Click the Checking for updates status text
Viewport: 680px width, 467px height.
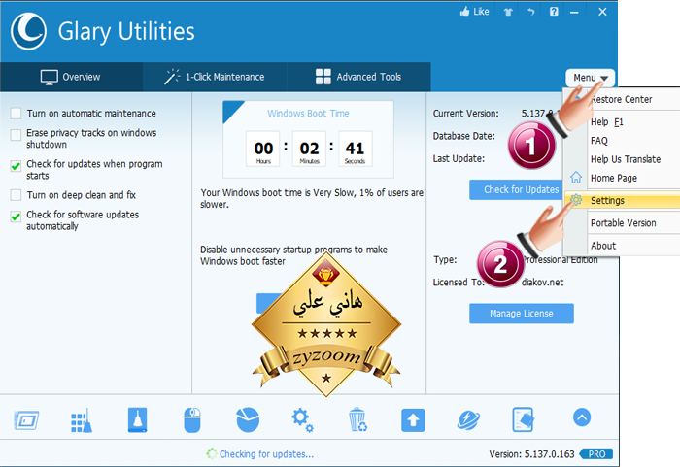tap(266, 454)
